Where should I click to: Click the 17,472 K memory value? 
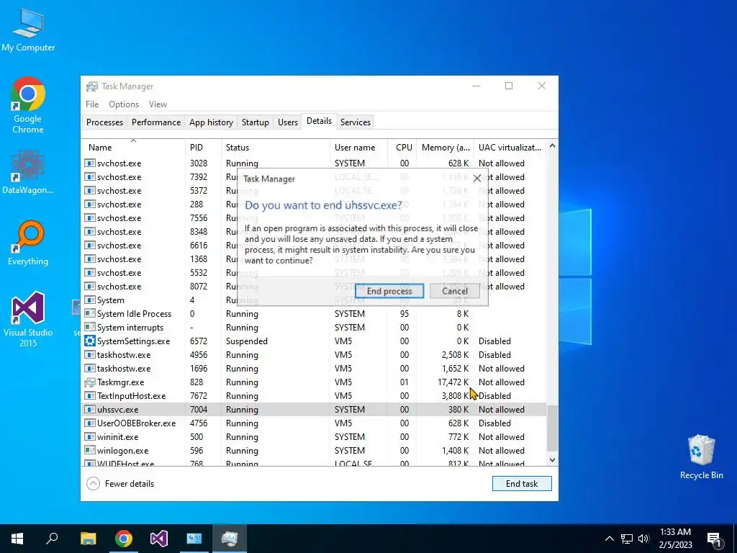pyautogui.click(x=453, y=382)
